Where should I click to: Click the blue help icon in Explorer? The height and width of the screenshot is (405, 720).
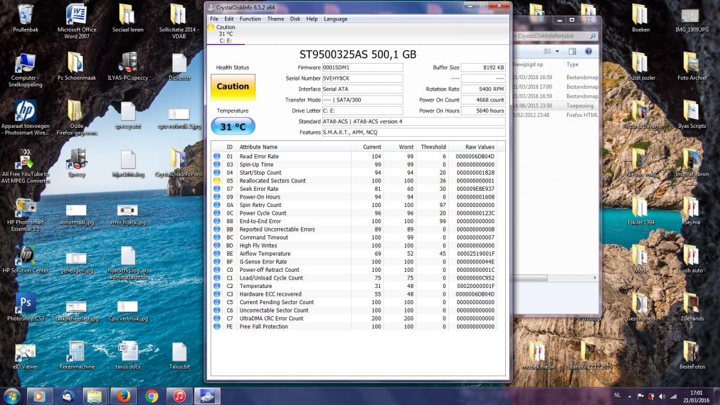tap(589, 52)
